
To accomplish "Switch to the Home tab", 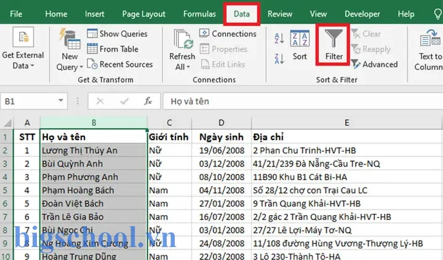I will [56, 14].
